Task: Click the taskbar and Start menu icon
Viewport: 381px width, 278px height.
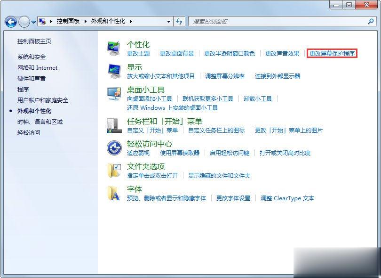Action: pyautogui.click(x=114, y=125)
